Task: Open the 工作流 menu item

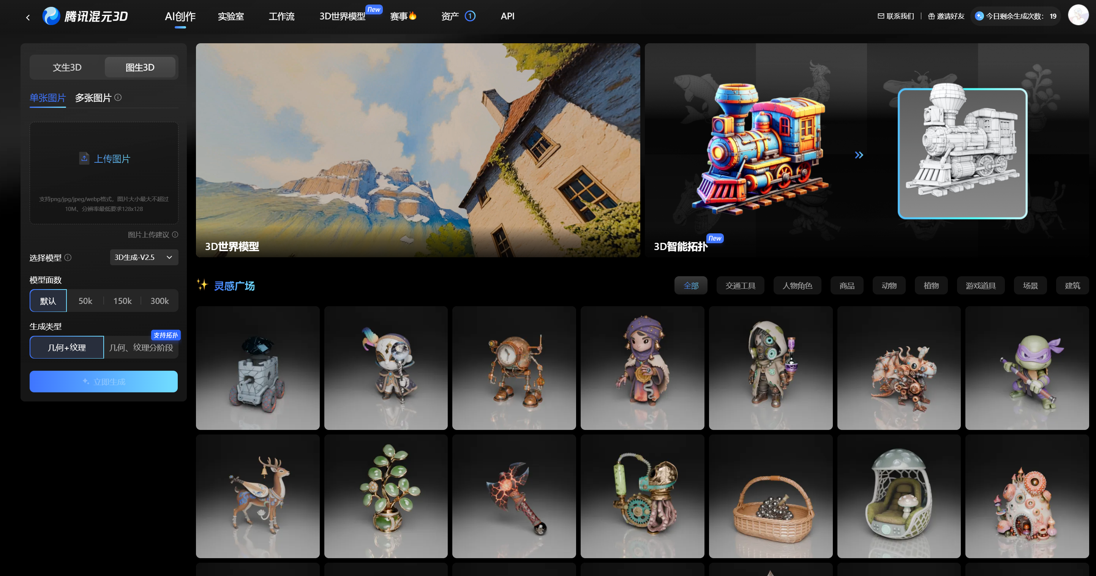Action: tap(281, 16)
